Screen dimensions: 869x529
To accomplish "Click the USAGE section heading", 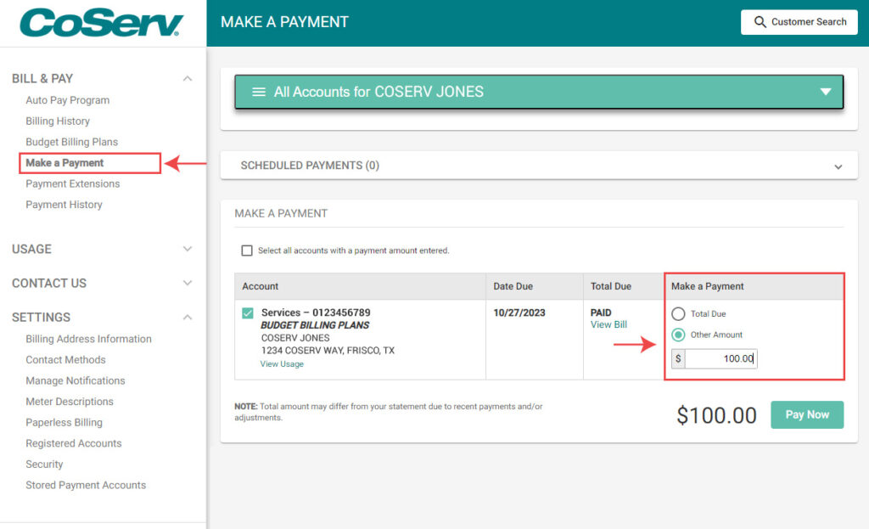I will 31,249.
